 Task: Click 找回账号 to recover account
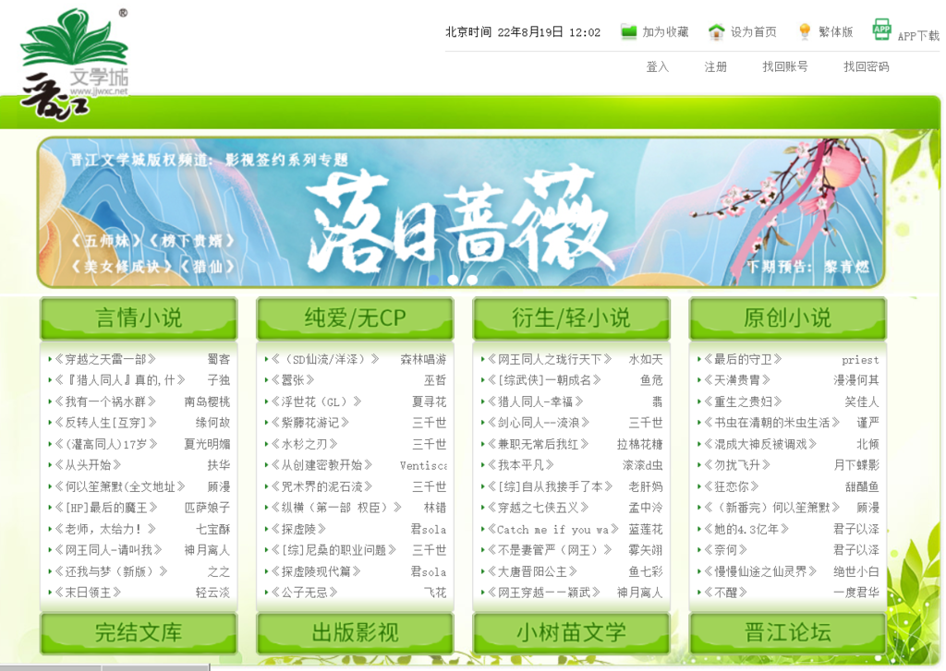click(x=785, y=67)
